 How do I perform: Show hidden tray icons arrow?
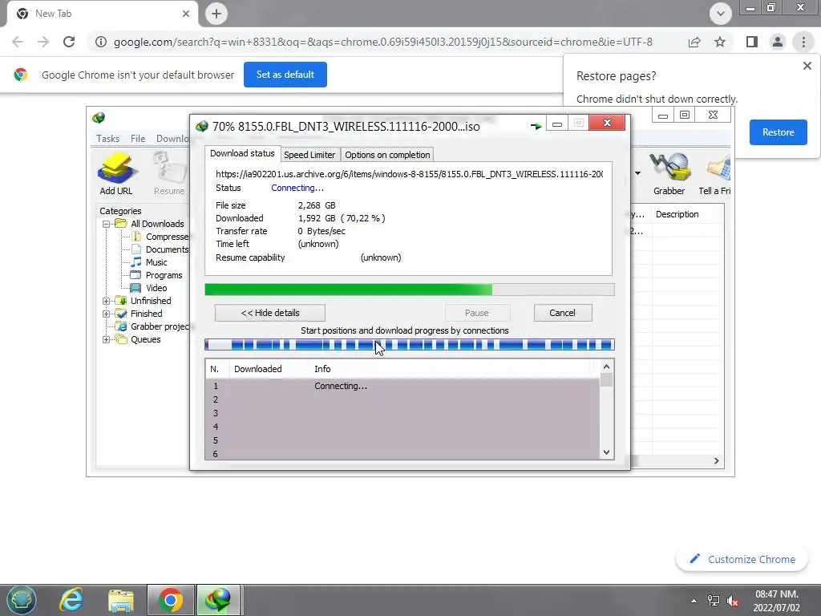[x=694, y=601]
